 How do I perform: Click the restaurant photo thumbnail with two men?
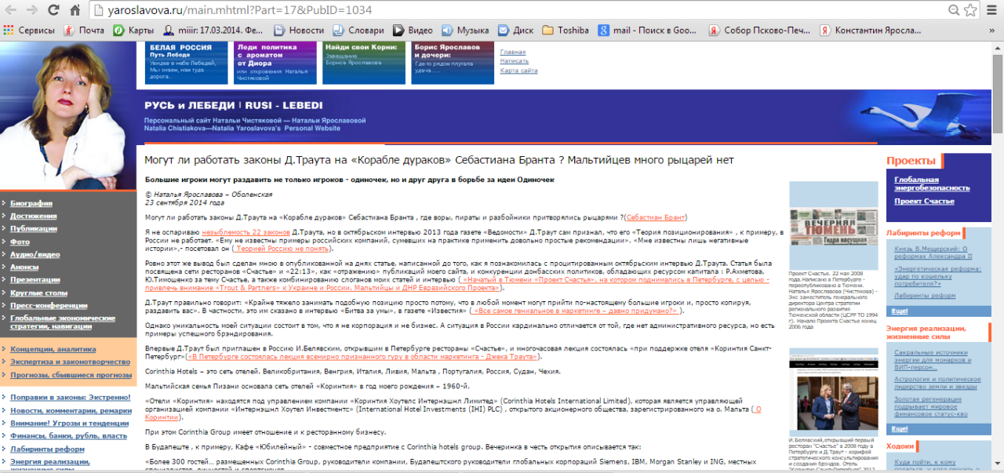[833, 393]
